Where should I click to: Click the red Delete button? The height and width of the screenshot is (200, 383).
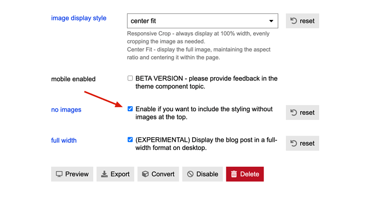245,174
